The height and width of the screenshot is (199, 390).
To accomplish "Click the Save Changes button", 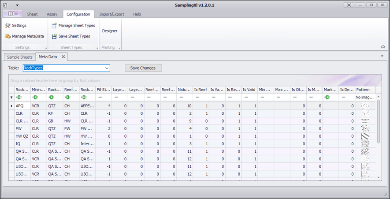I will tap(143, 68).
